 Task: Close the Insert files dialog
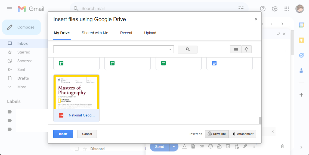coord(256,19)
